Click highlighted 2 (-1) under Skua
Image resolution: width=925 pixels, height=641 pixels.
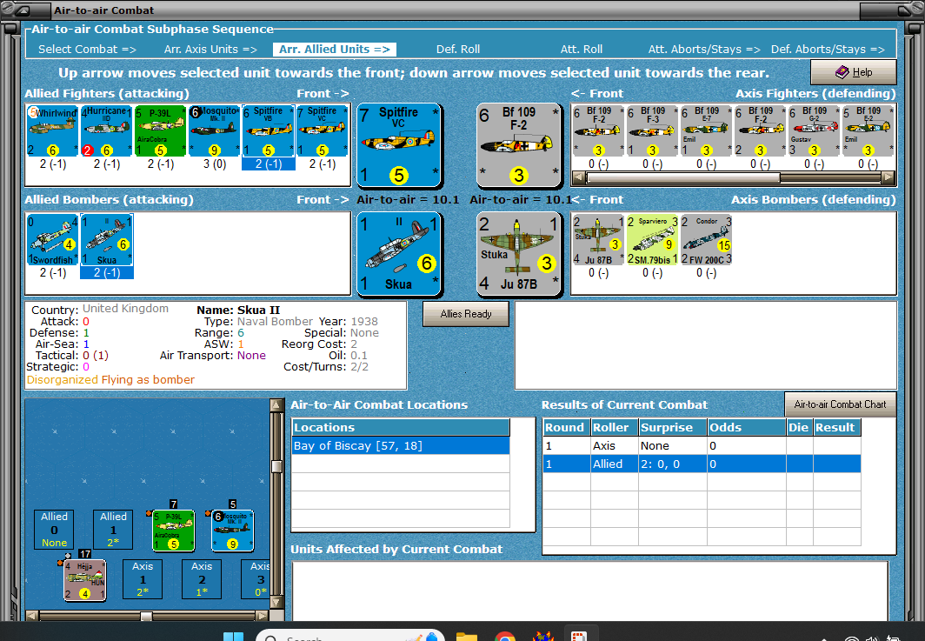click(107, 272)
